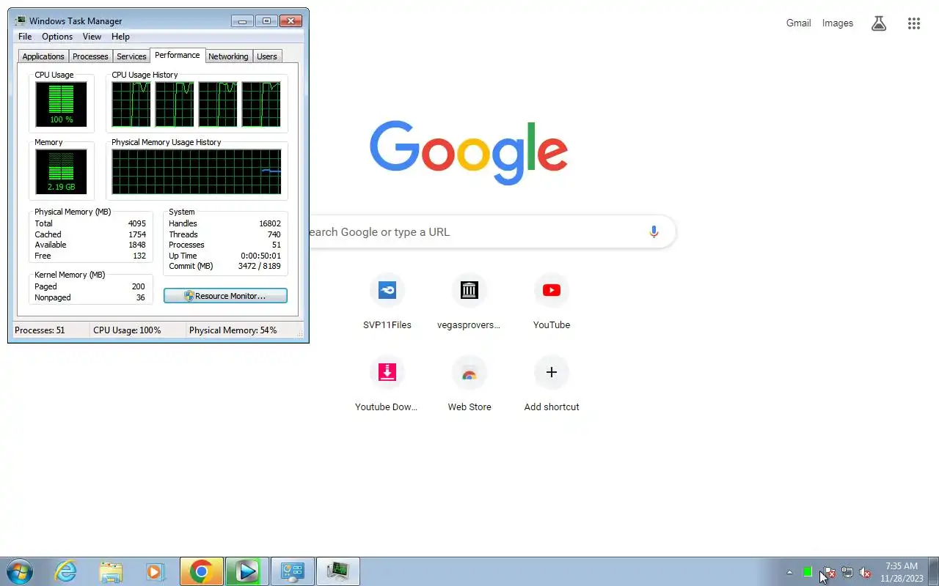
Task: Maximize the Windows Task Manager window
Action: [x=267, y=21]
